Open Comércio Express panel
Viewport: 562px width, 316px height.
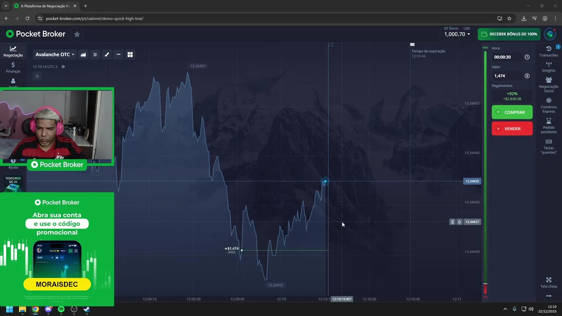549,106
